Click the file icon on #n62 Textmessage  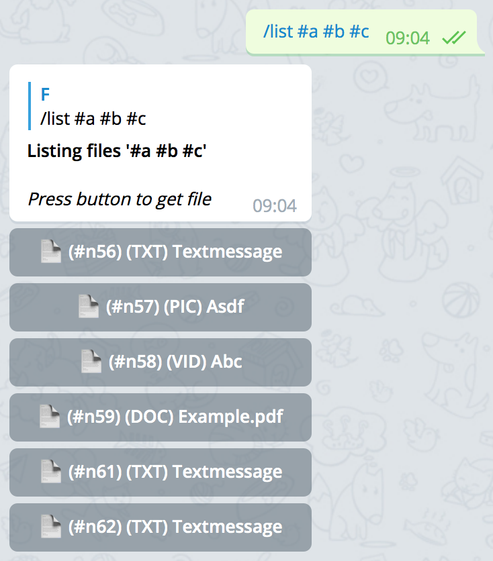[x=50, y=526]
